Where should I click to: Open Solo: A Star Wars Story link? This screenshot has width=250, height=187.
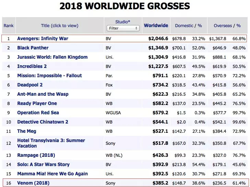[x=43, y=164]
